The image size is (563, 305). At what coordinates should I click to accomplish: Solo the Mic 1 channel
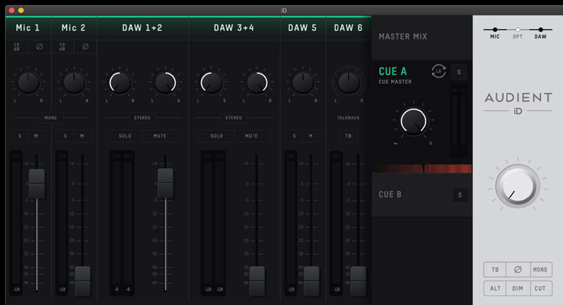[19, 136]
